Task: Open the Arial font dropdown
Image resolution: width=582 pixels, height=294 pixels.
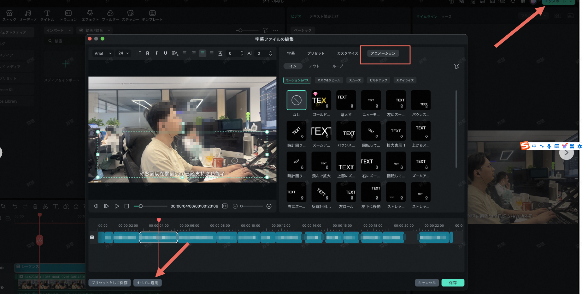Action: coord(103,53)
